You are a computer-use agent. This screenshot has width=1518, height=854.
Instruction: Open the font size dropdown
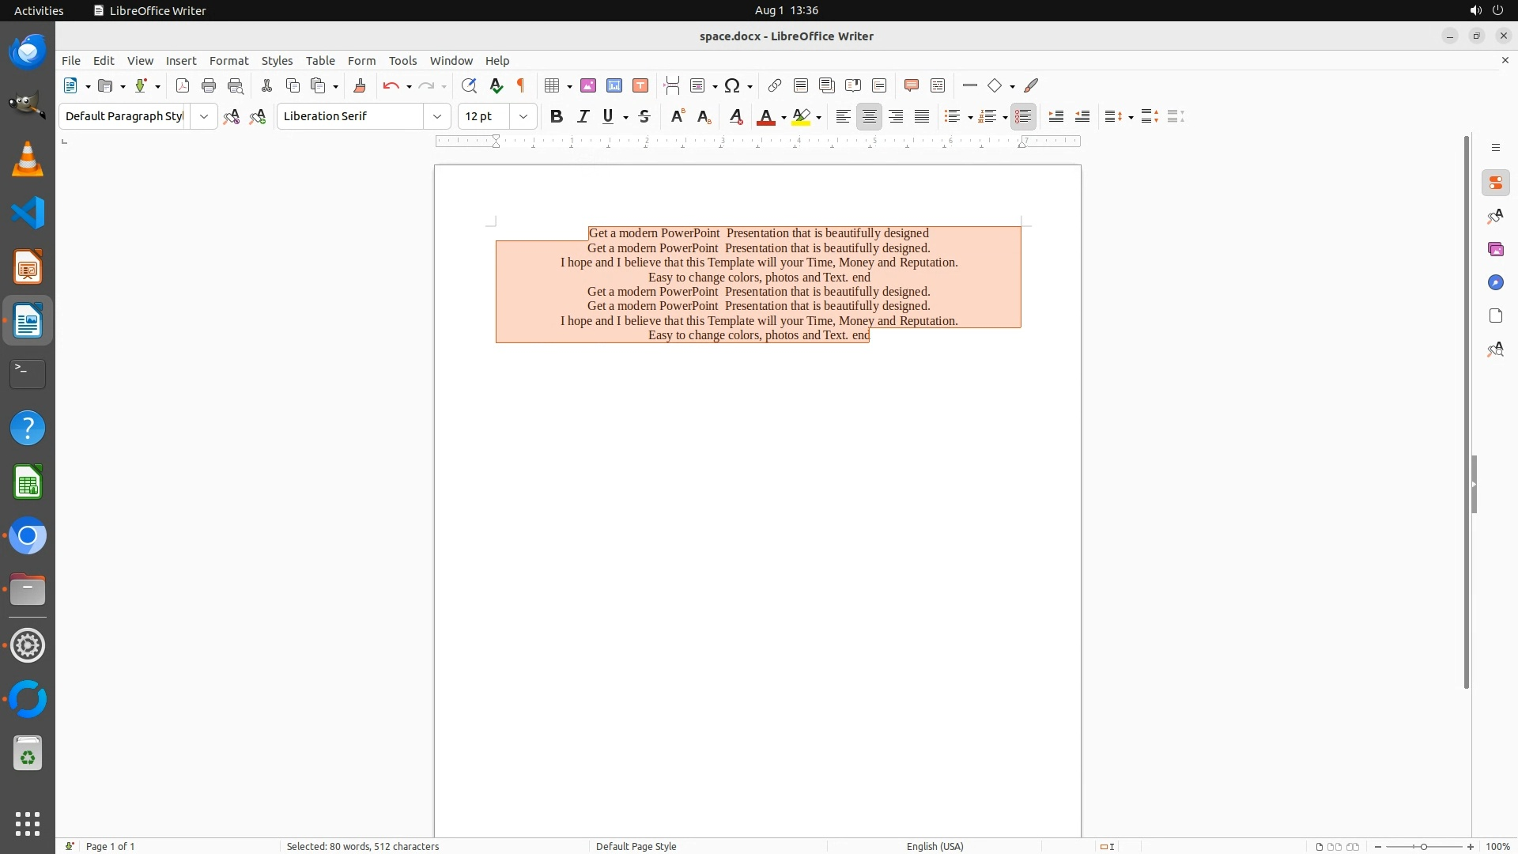pyautogui.click(x=523, y=116)
